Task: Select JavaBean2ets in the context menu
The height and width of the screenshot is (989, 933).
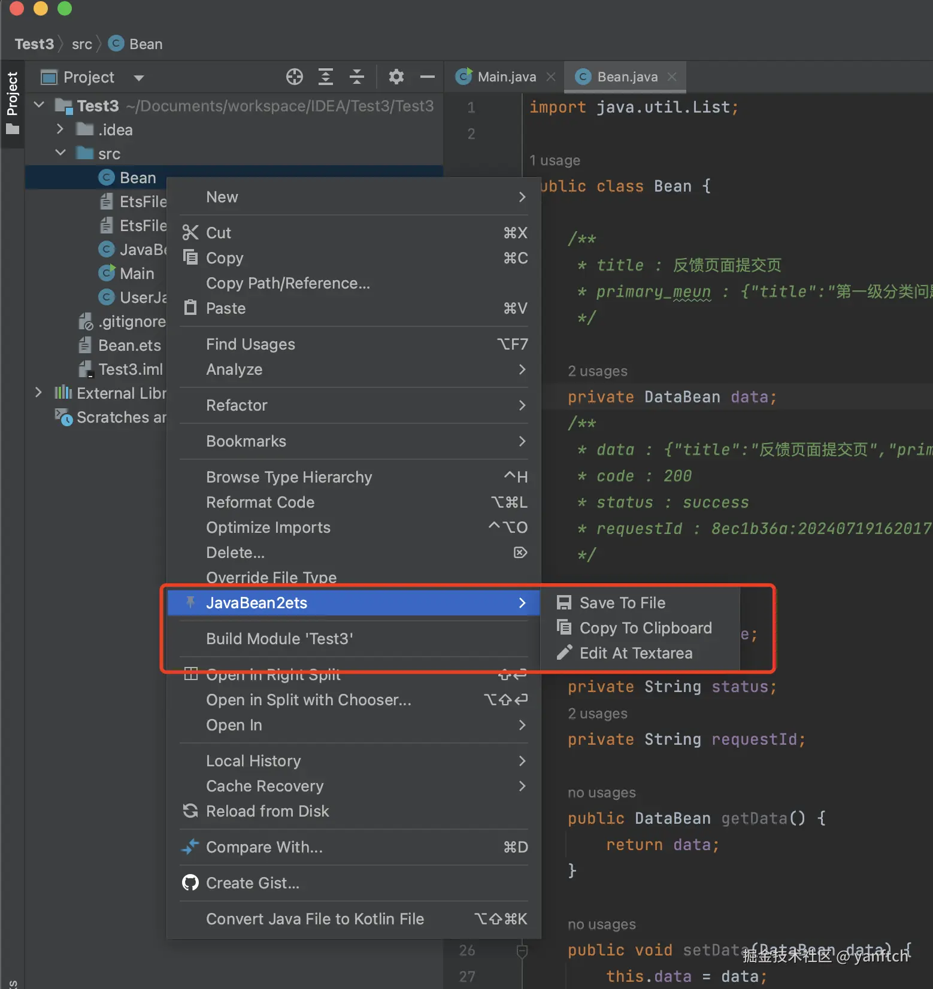Action: tap(354, 603)
